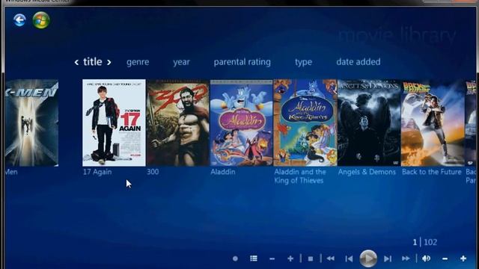
Task: Switch to the genre sort tab
Action: (x=138, y=62)
